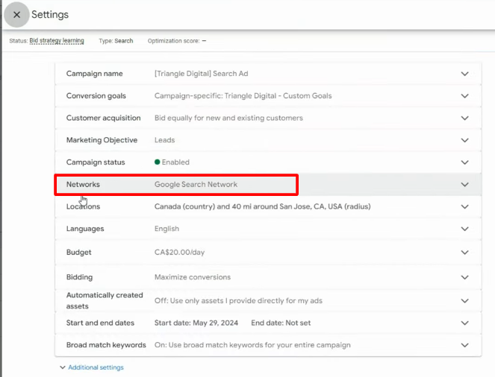Expand the Marketing Objective row chevron

pos(464,140)
